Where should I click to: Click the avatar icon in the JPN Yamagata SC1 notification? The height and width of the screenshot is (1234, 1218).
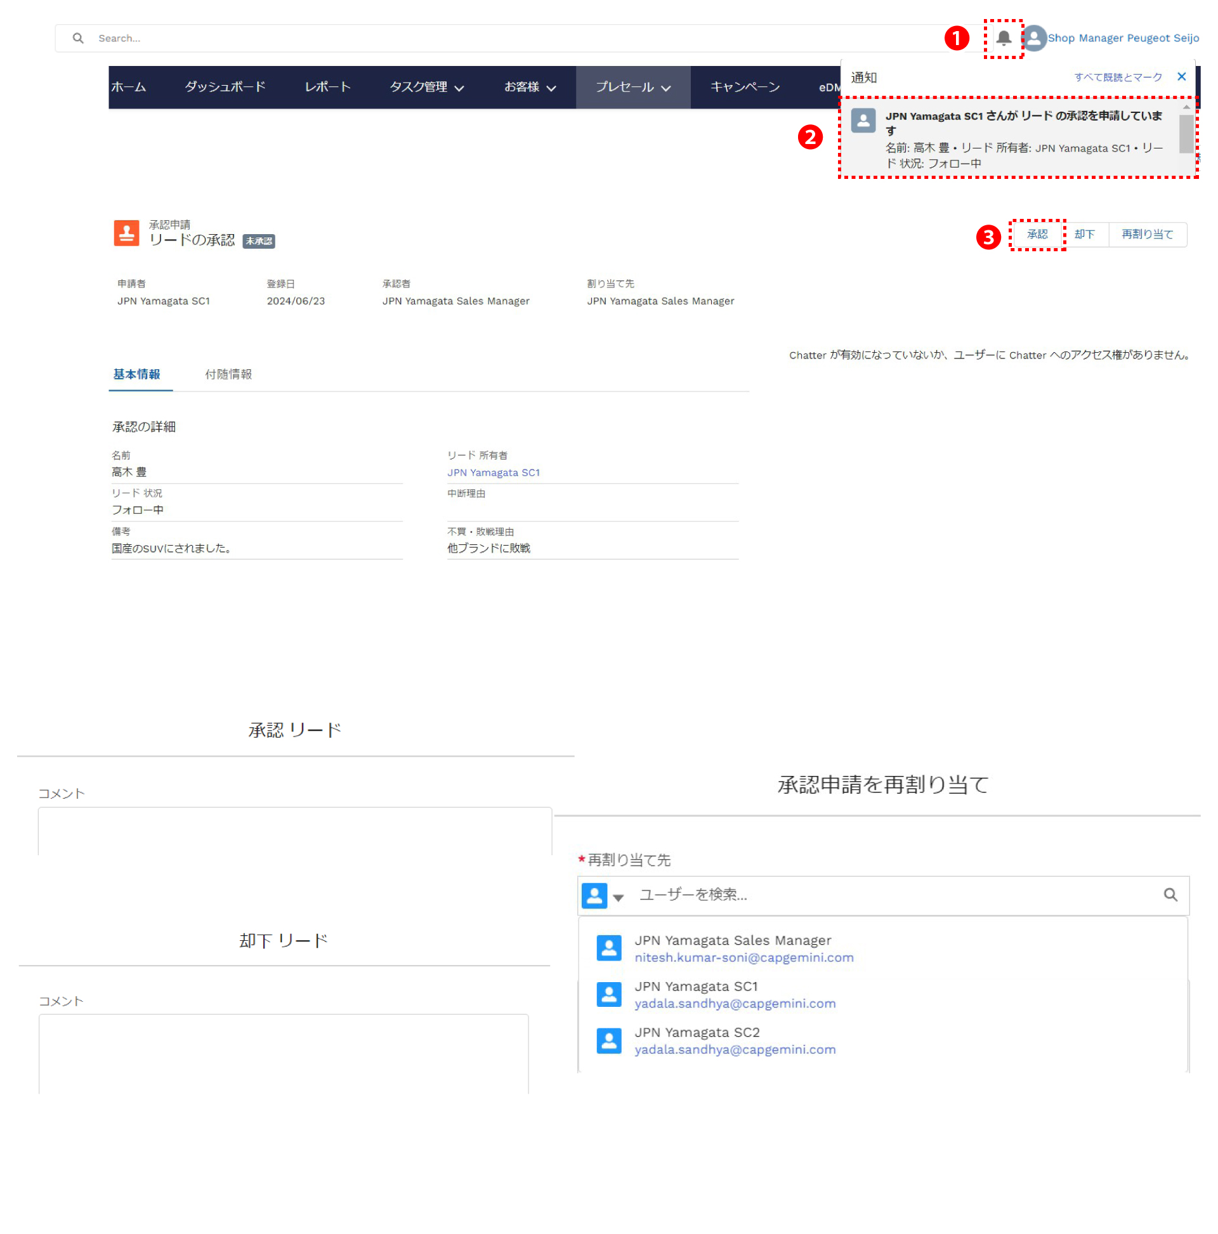[x=862, y=120]
